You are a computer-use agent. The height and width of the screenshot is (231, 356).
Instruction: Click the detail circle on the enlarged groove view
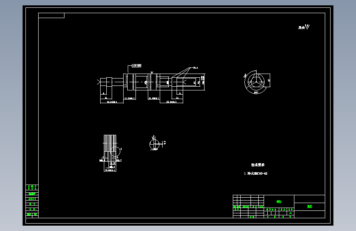(x=115, y=151)
